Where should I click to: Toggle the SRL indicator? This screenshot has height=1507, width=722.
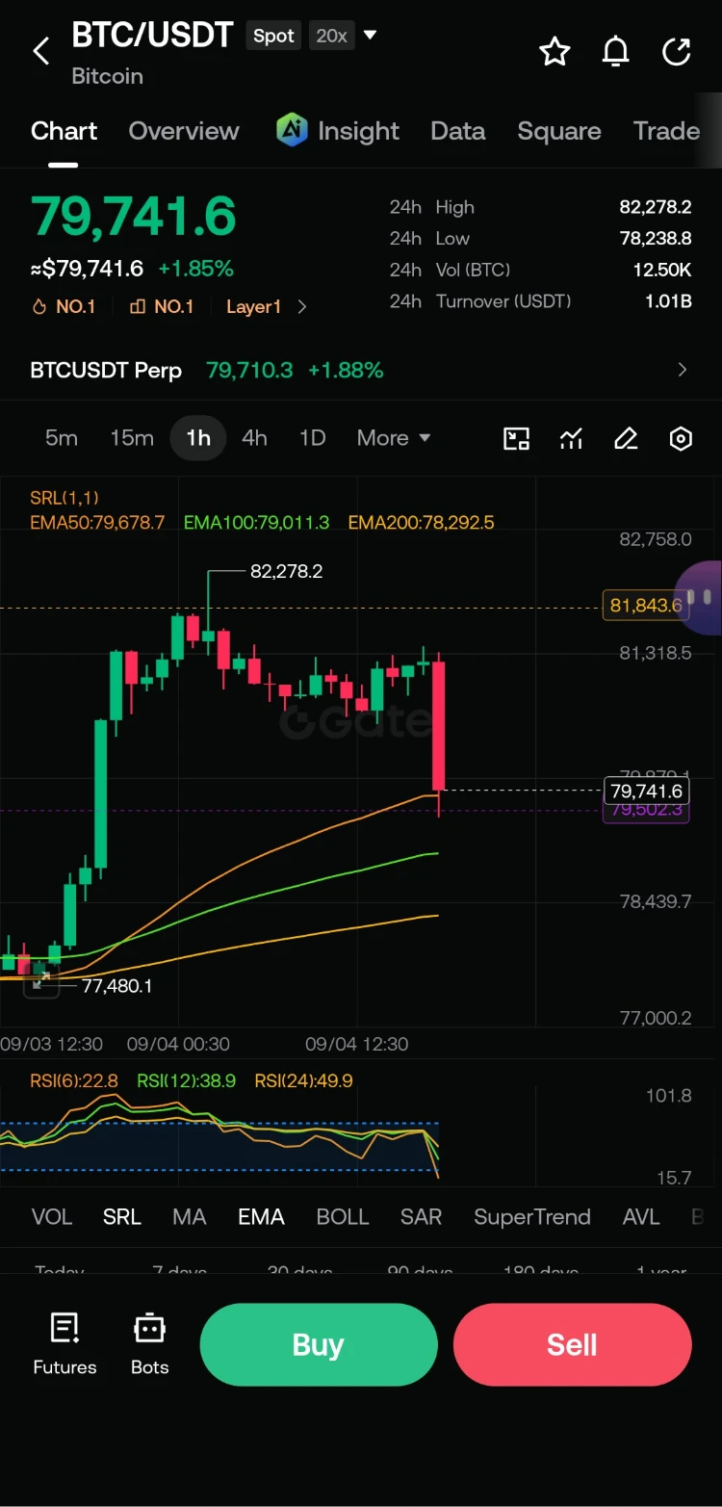point(122,1217)
